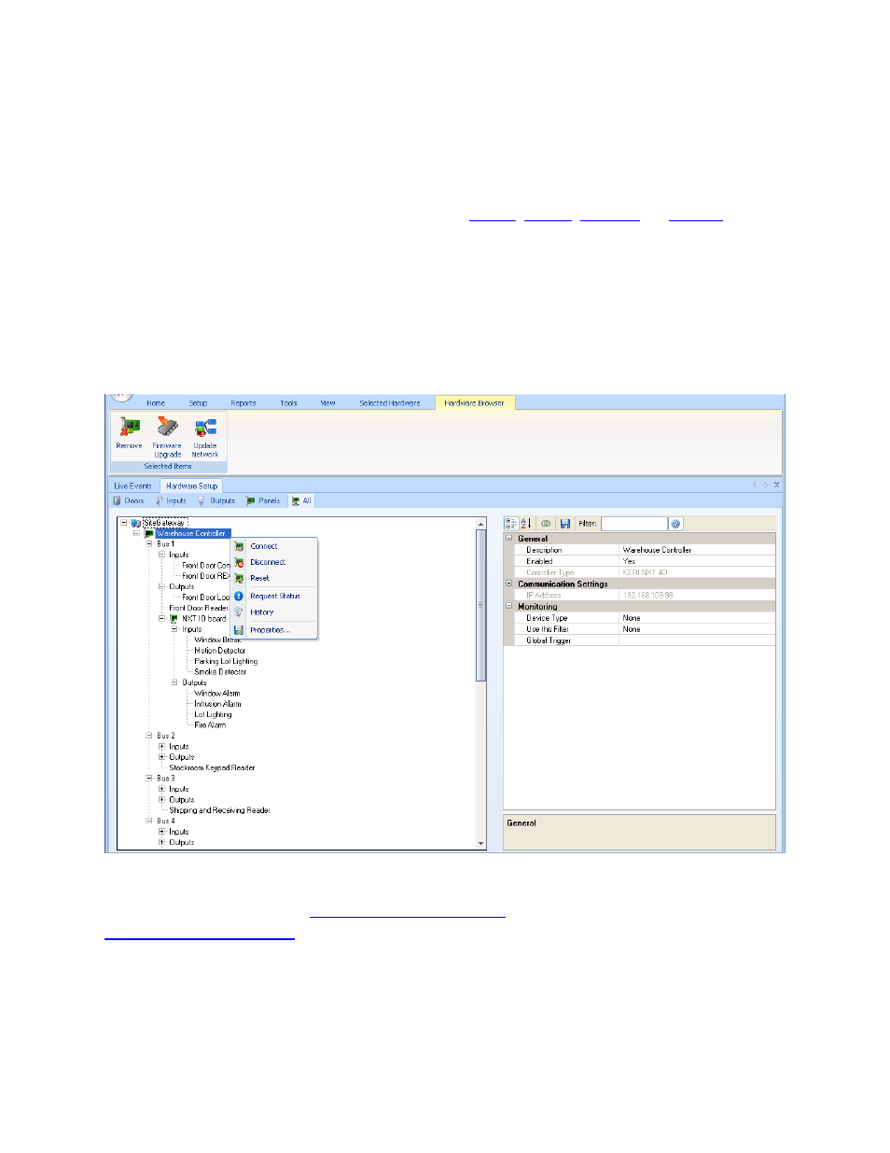Show the Outputs hardware filter tab
This screenshot has height=1153, width=890.
click(x=216, y=500)
